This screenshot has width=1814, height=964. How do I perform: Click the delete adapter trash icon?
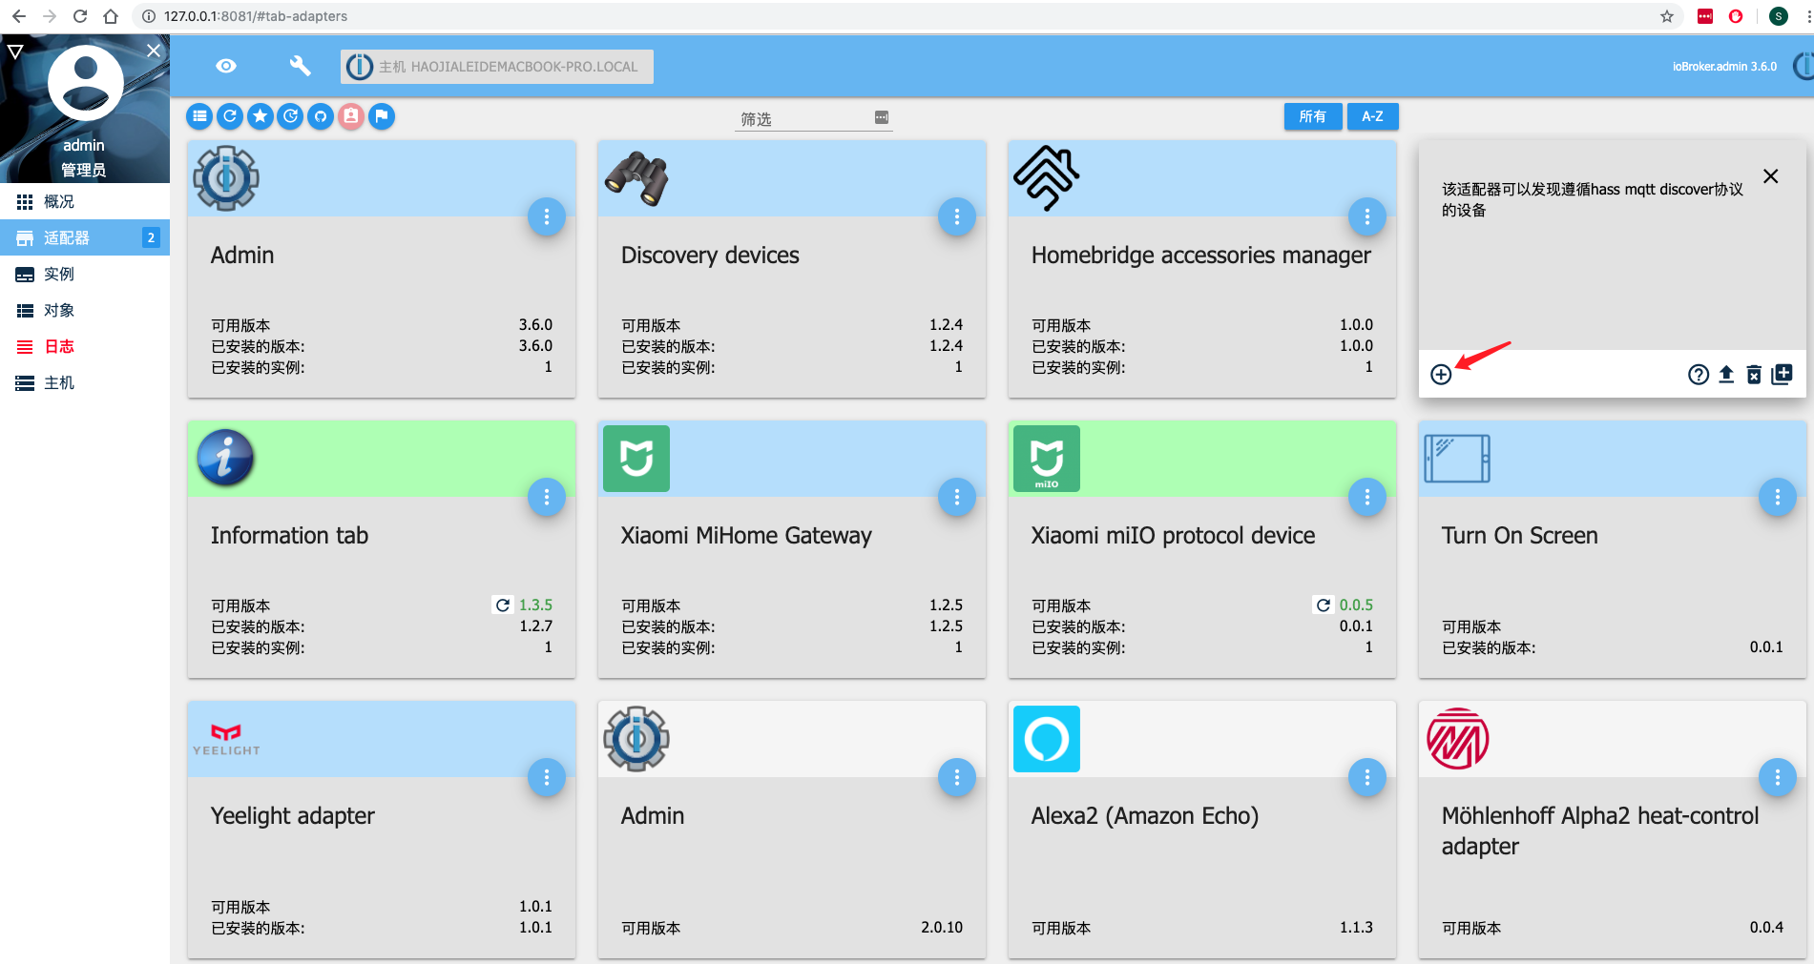click(1754, 375)
